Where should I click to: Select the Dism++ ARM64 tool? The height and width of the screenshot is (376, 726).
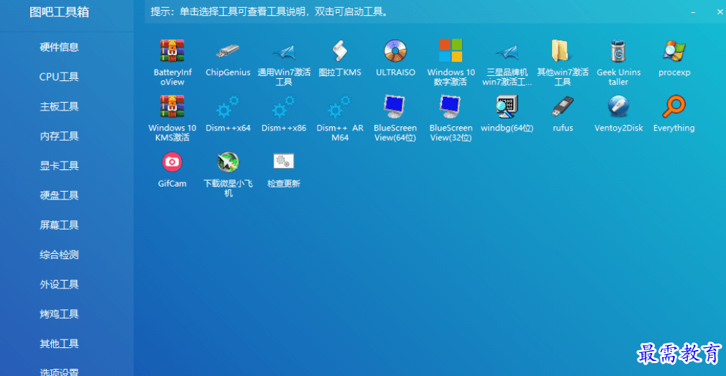tap(340, 106)
